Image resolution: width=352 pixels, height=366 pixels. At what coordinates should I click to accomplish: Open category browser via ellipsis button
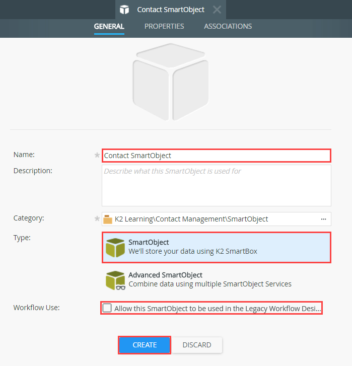coord(323,219)
